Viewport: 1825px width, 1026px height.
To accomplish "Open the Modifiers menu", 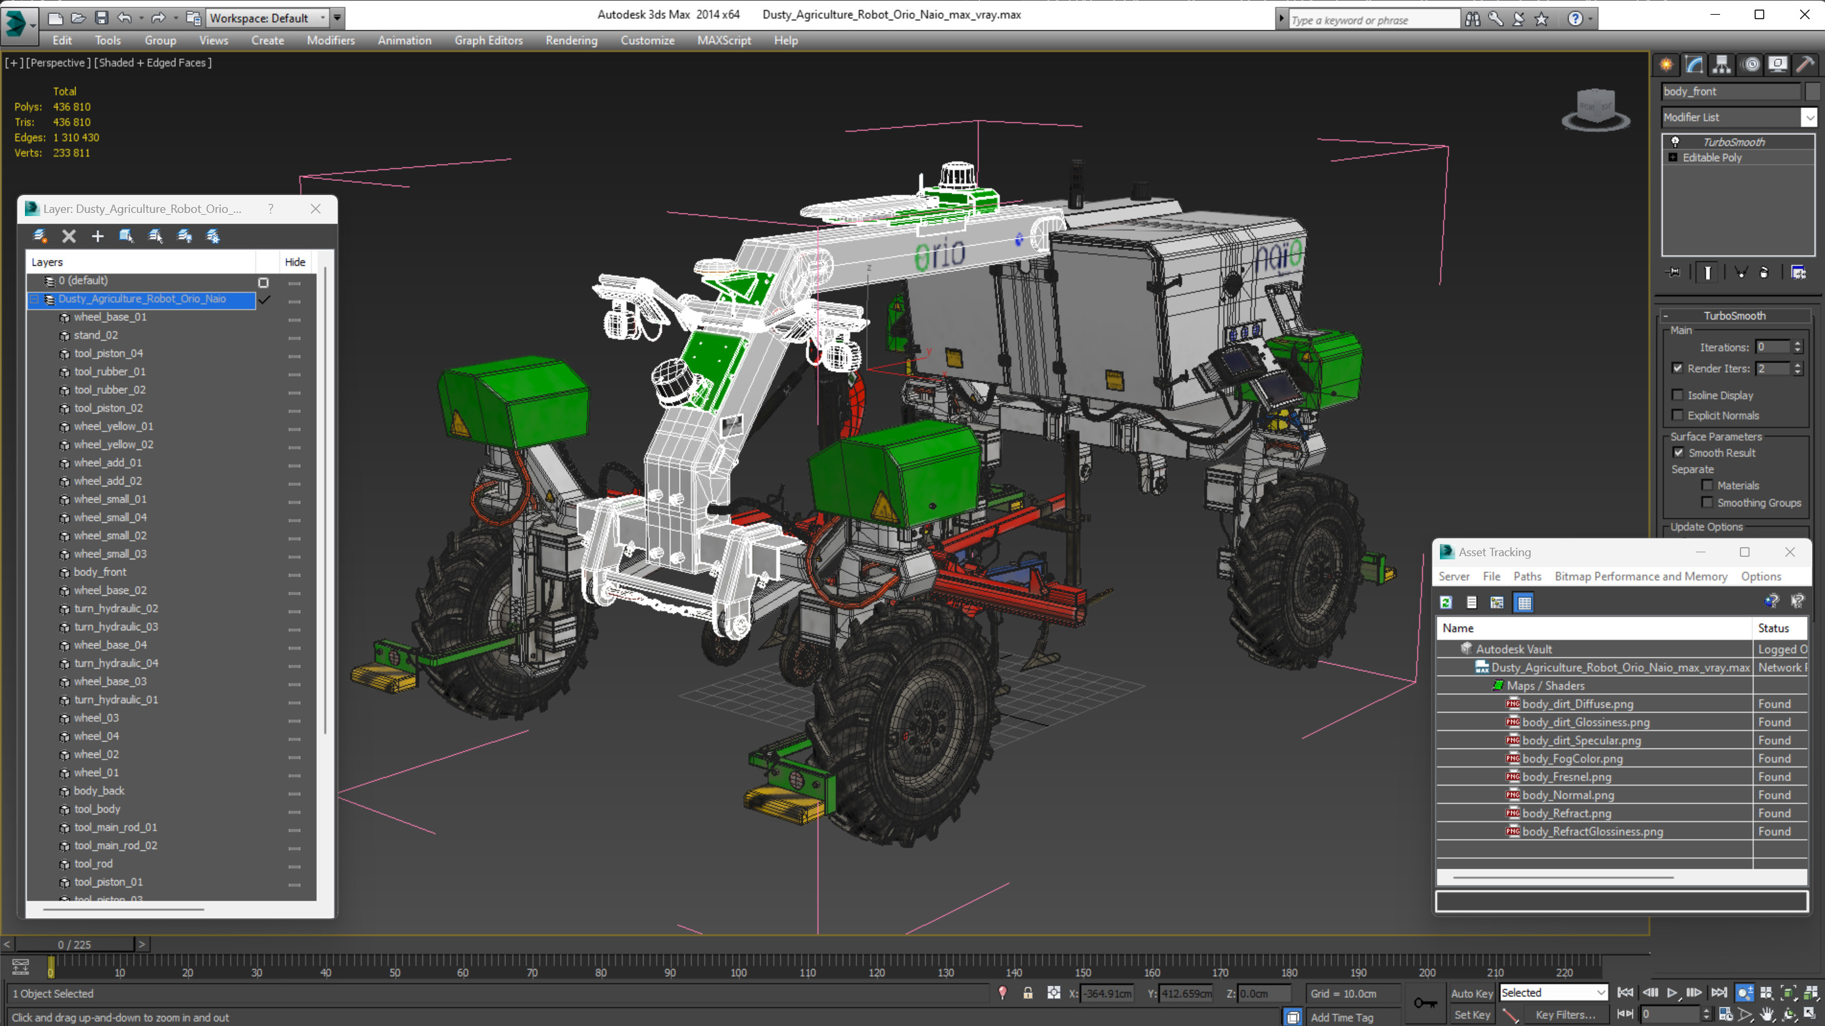I will pyautogui.click(x=331, y=40).
